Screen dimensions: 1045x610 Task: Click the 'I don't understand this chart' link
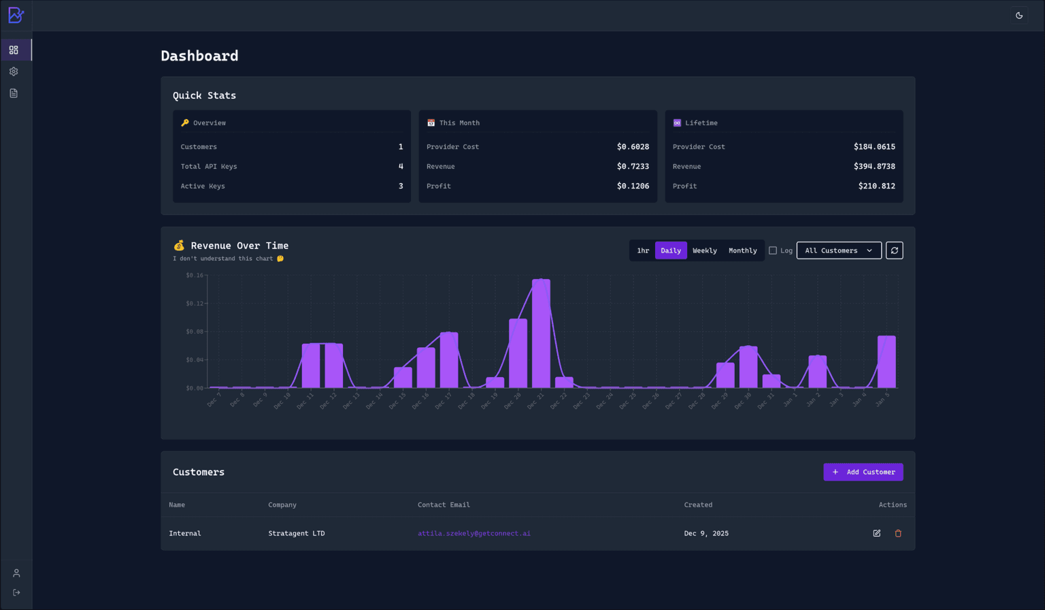point(228,259)
